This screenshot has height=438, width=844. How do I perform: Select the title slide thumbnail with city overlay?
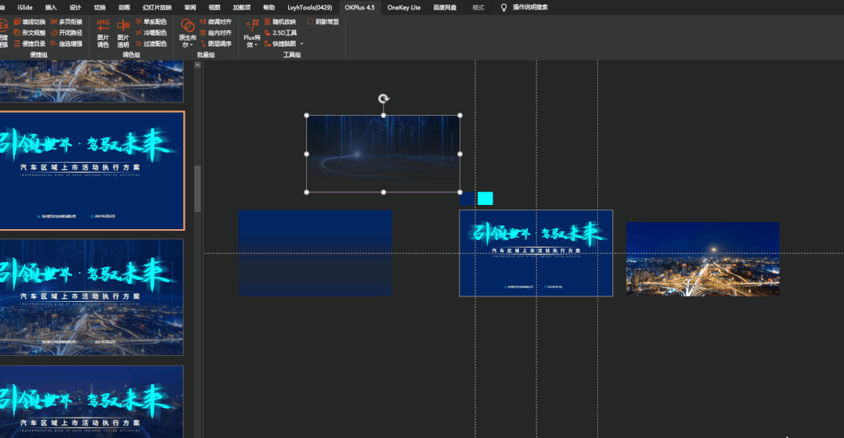pyautogui.click(x=92, y=297)
